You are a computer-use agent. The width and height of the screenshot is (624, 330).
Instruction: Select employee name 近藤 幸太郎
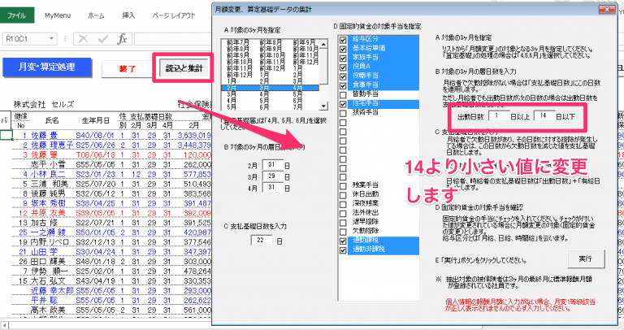pos(52,291)
